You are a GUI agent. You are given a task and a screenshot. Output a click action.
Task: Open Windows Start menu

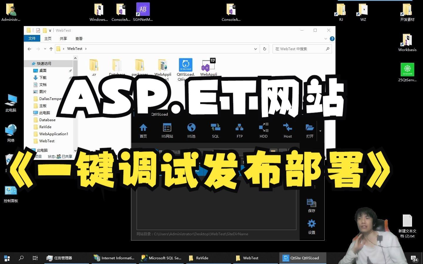tap(7, 258)
